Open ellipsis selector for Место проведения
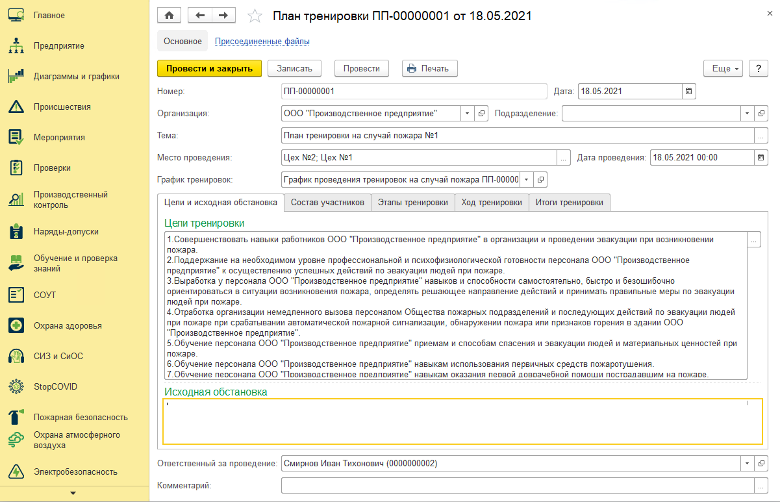Screen dimensions: 780x502 564,157
